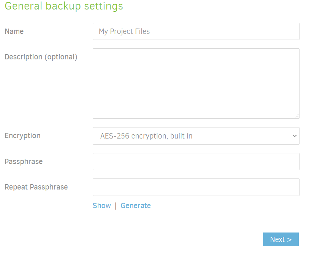Image resolution: width=317 pixels, height=258 pixels.
Task: Click the Encryption dropdown chevron arrow
Action: point(295,136)
